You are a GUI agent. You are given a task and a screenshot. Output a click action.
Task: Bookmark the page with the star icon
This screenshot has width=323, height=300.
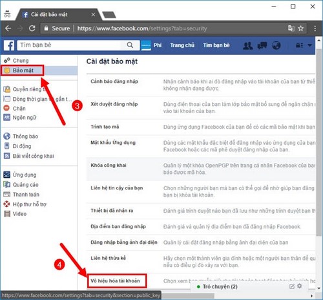(301, 28)
